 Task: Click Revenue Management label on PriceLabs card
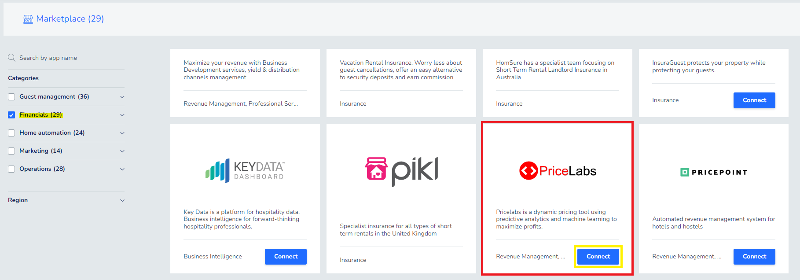pos(530,256)
